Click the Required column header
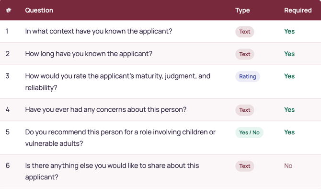Screen dimensions: 321x189 coord(298,10)
